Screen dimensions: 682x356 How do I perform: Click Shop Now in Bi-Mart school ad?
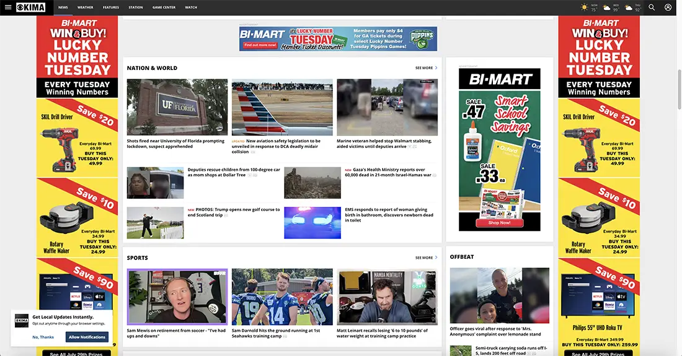tap(499, 223)
